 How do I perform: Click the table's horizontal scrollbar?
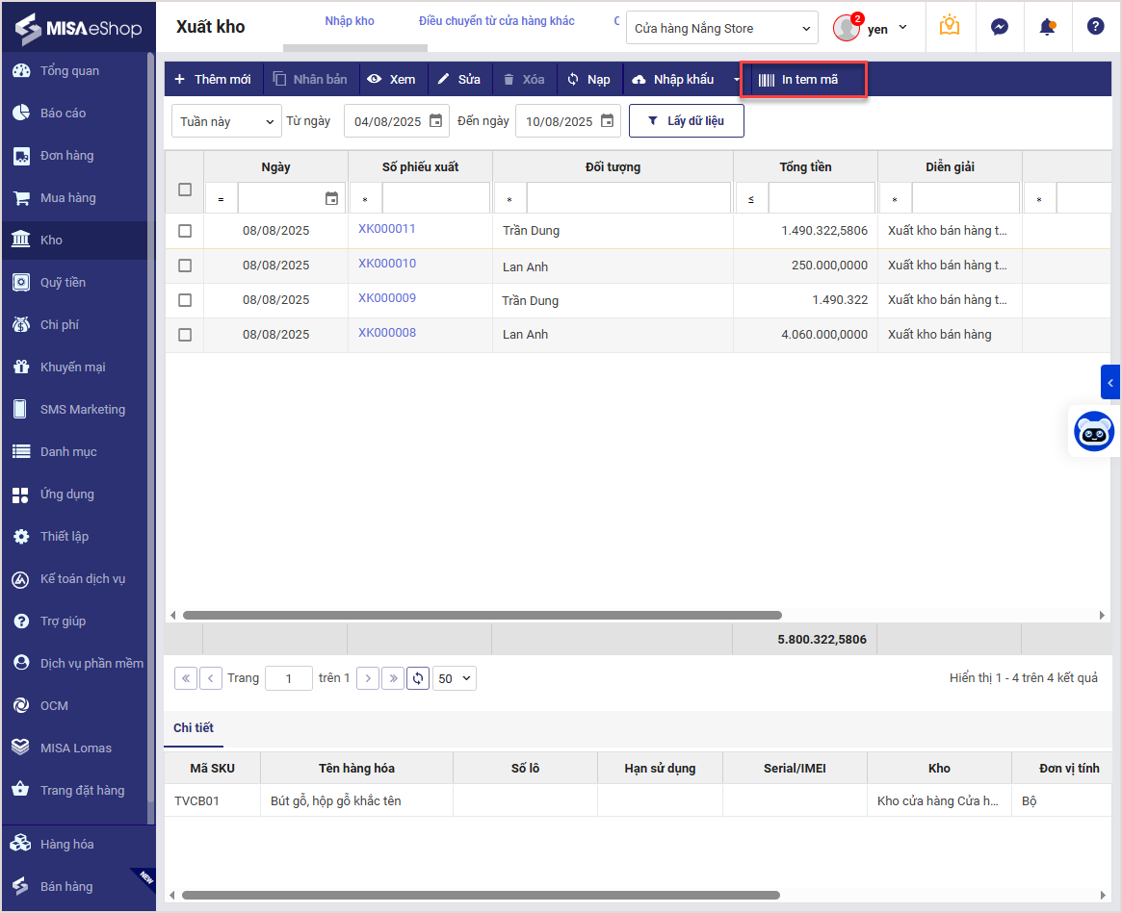point(482,616)
